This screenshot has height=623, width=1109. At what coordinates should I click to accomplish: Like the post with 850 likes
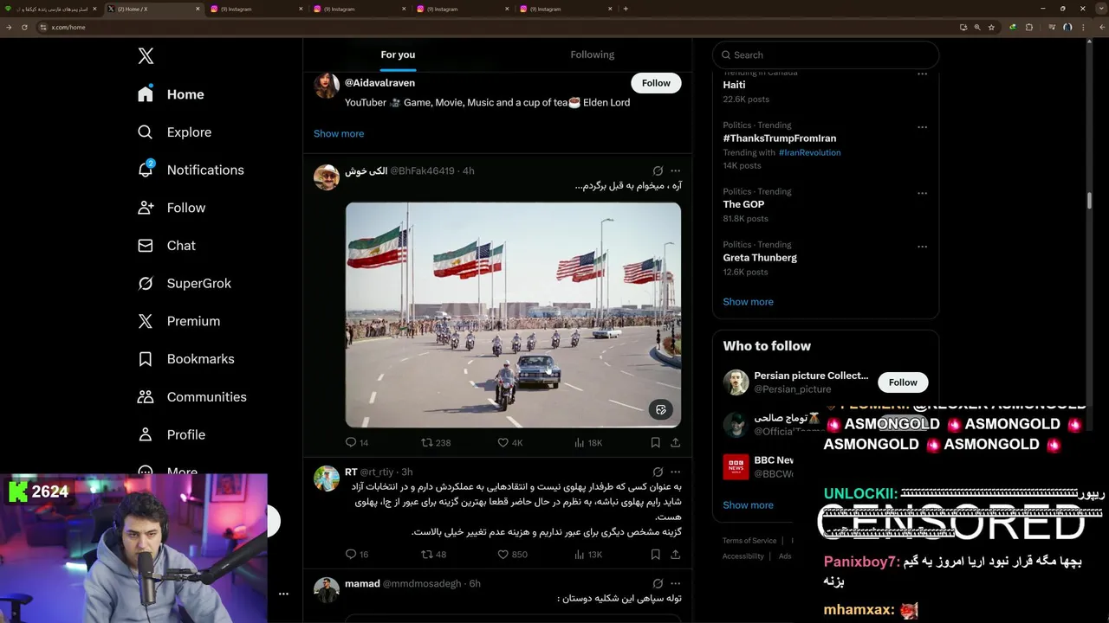coord(512,554)
